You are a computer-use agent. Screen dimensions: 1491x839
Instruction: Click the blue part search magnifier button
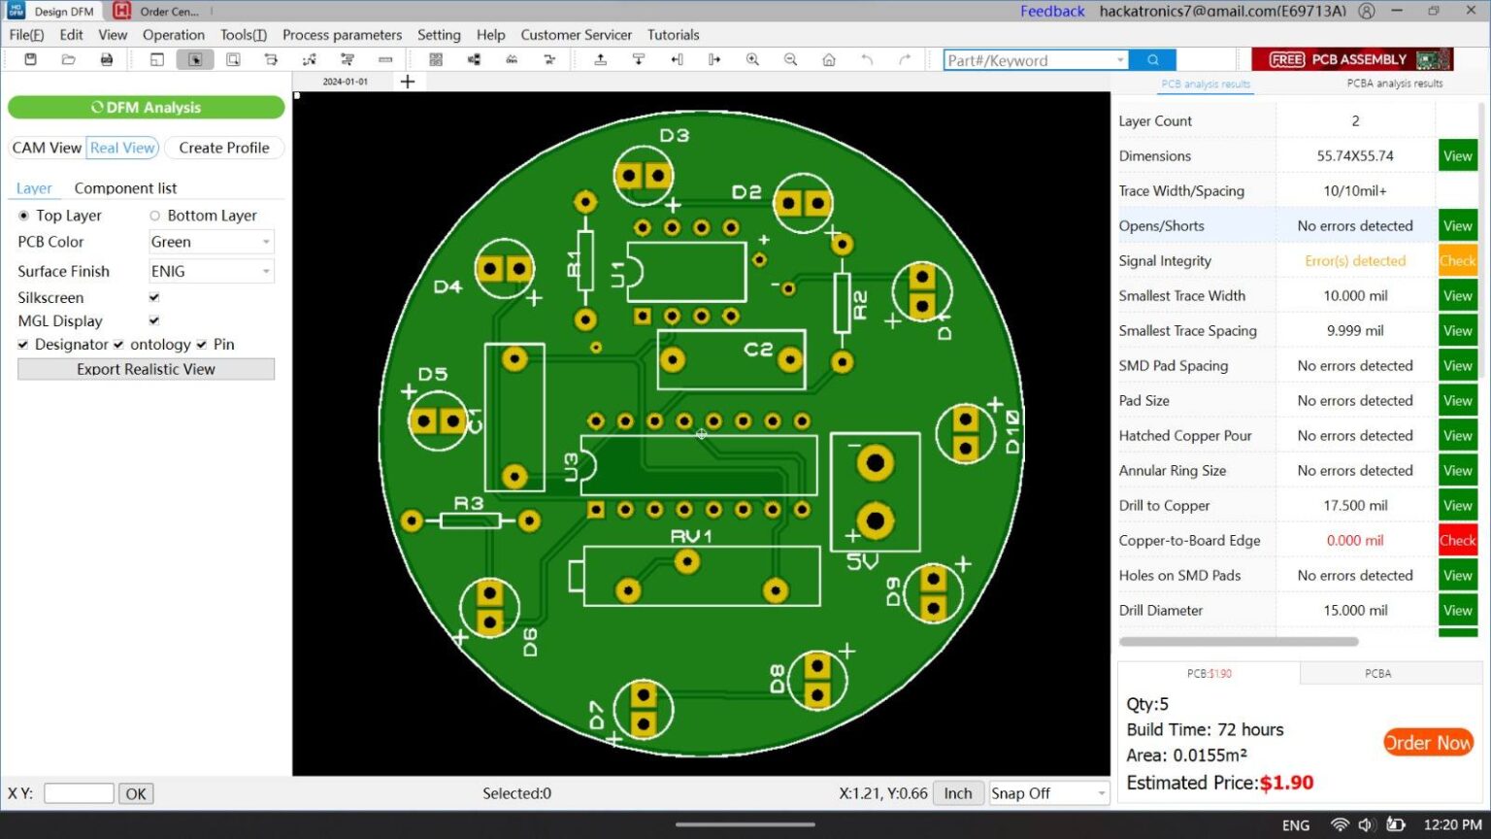tap(1151, 59)
